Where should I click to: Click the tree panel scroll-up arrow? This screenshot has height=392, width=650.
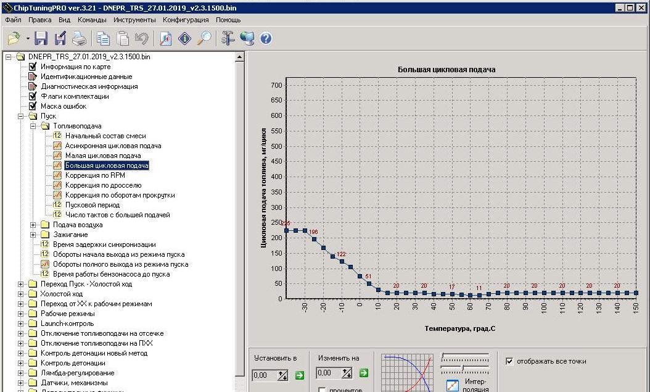[240, 57]
